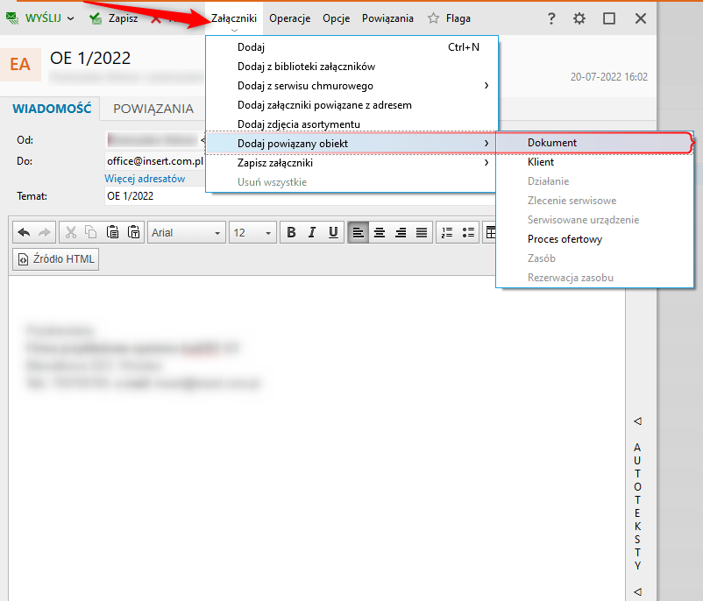
Task: Click the EA avatar badge
Action: [x=20, y=64]
